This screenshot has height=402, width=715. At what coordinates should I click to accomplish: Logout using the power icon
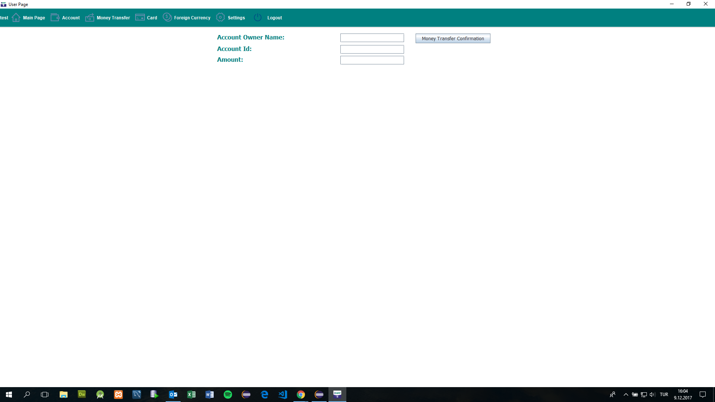coord(258,17)
